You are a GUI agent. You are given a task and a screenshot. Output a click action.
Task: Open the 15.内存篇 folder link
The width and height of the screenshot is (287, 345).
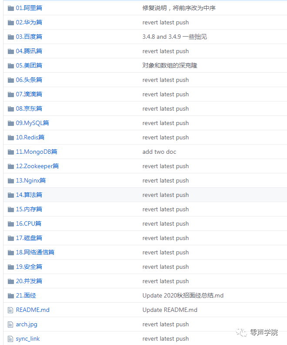coord(29,209)
